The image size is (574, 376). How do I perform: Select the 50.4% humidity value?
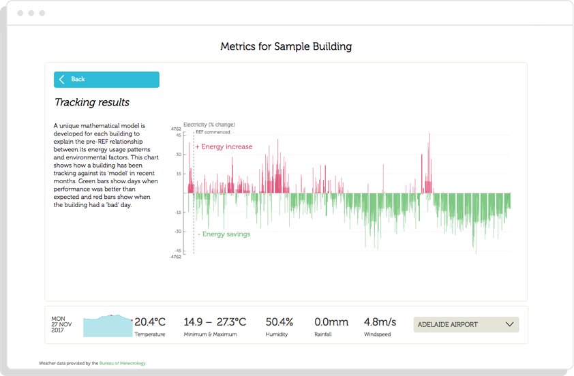tap(280, 322)
